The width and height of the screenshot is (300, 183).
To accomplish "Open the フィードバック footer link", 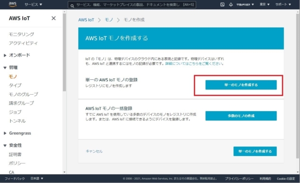I will [15, 179].
